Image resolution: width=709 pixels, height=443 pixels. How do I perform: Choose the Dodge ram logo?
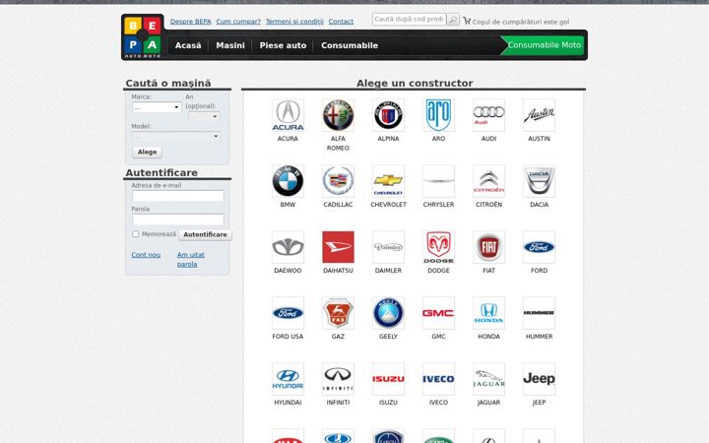(x=438, y=247)
